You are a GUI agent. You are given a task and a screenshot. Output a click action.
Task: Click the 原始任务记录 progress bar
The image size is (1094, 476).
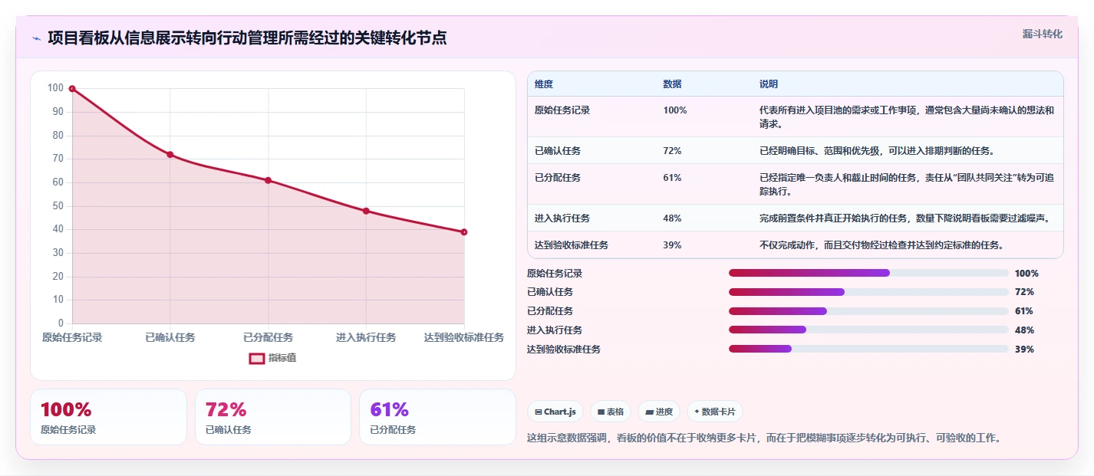coord(868,273)
